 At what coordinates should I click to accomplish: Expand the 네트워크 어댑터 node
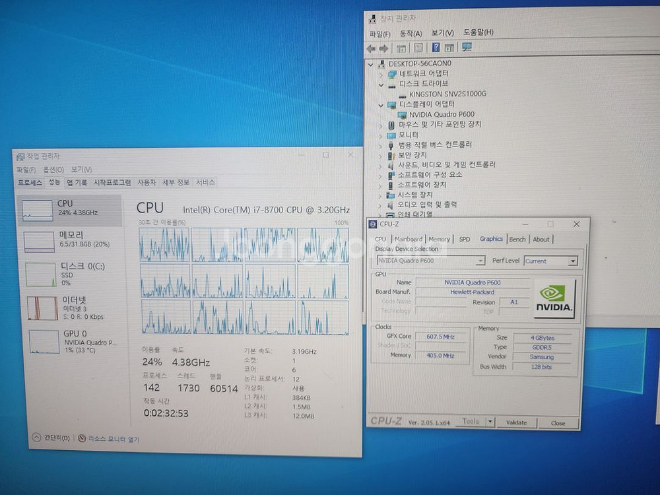pyautogui.click(x=381, y=75)
